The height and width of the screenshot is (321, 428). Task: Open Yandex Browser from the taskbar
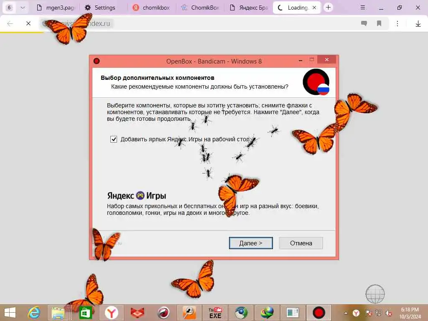(111, 313)
